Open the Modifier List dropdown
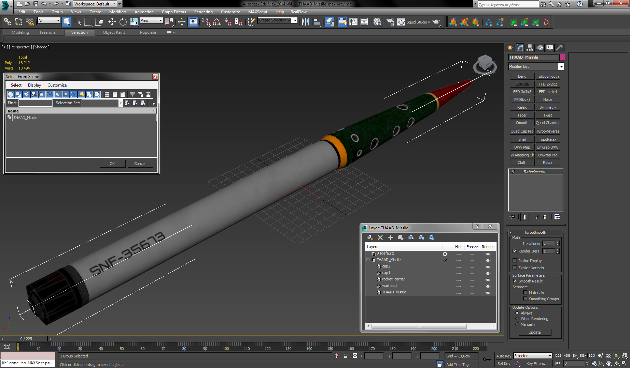 (x=536, y=66)
